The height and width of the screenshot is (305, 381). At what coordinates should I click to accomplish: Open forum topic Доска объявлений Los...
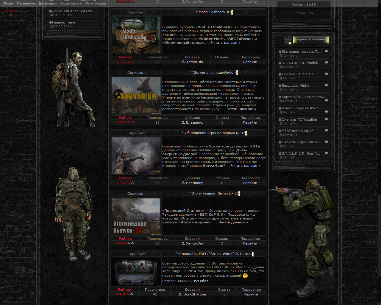pyautogui.click(x=74, y=11)
